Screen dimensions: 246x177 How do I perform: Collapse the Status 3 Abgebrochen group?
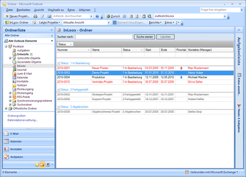click(x=59, y=107)
